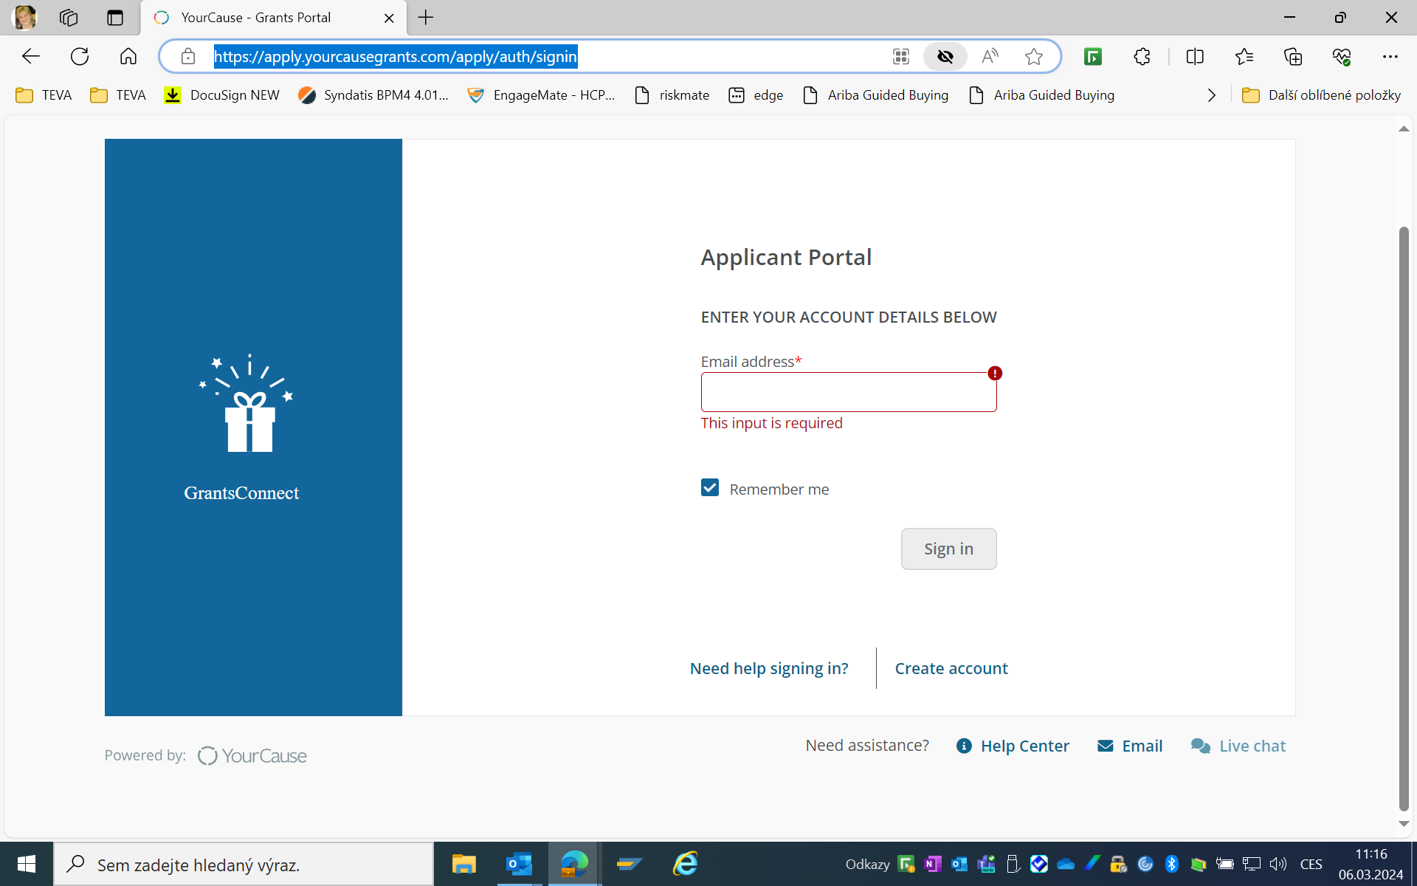
Task: Open a new browser tab
Action: click(x=426, y=18)
